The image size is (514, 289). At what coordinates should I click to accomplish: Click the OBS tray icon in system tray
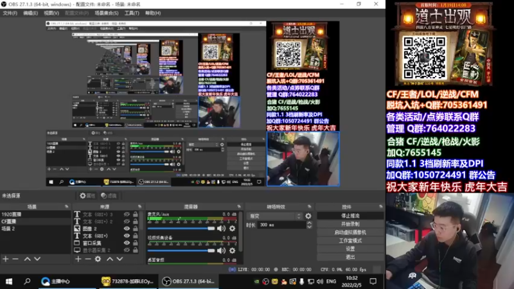point(266,281)
